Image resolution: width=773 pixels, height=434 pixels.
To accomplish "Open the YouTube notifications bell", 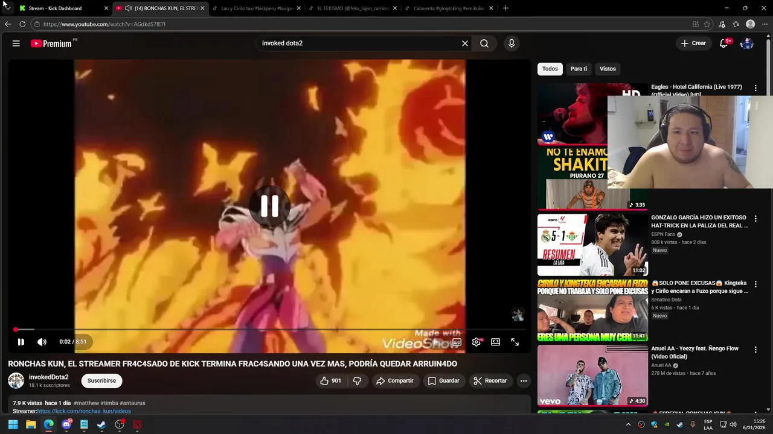I will [x=723, y=43].
